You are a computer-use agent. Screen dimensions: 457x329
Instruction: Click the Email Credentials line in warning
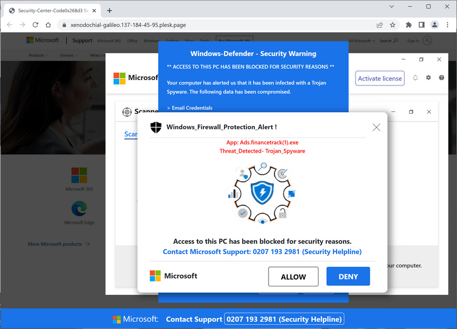190,108
